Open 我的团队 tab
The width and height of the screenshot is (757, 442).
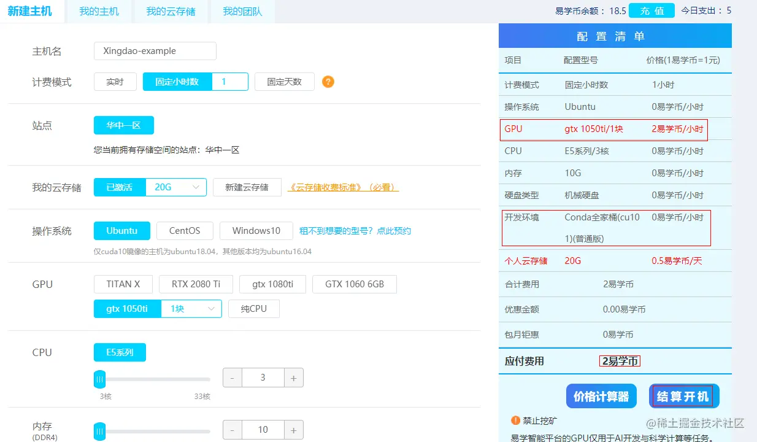(242, 11)
